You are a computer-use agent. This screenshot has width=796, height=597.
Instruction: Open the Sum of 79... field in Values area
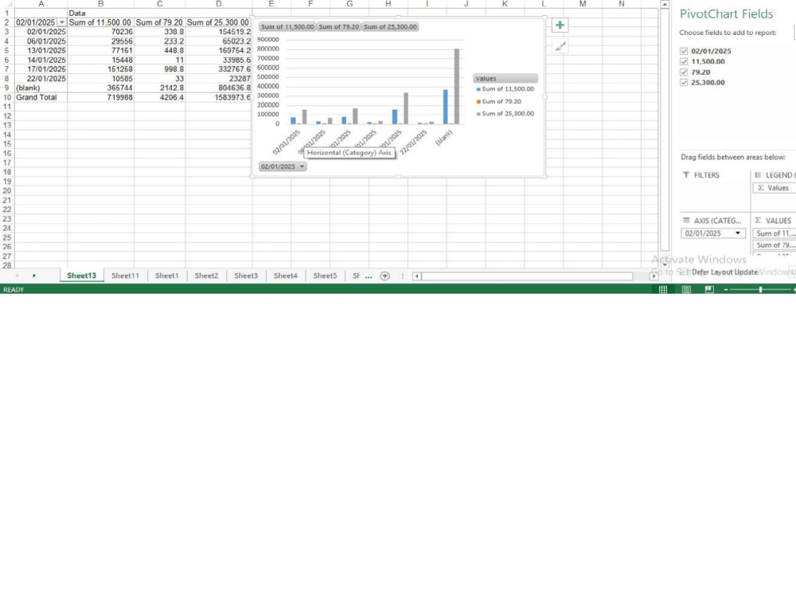(775, 245)
